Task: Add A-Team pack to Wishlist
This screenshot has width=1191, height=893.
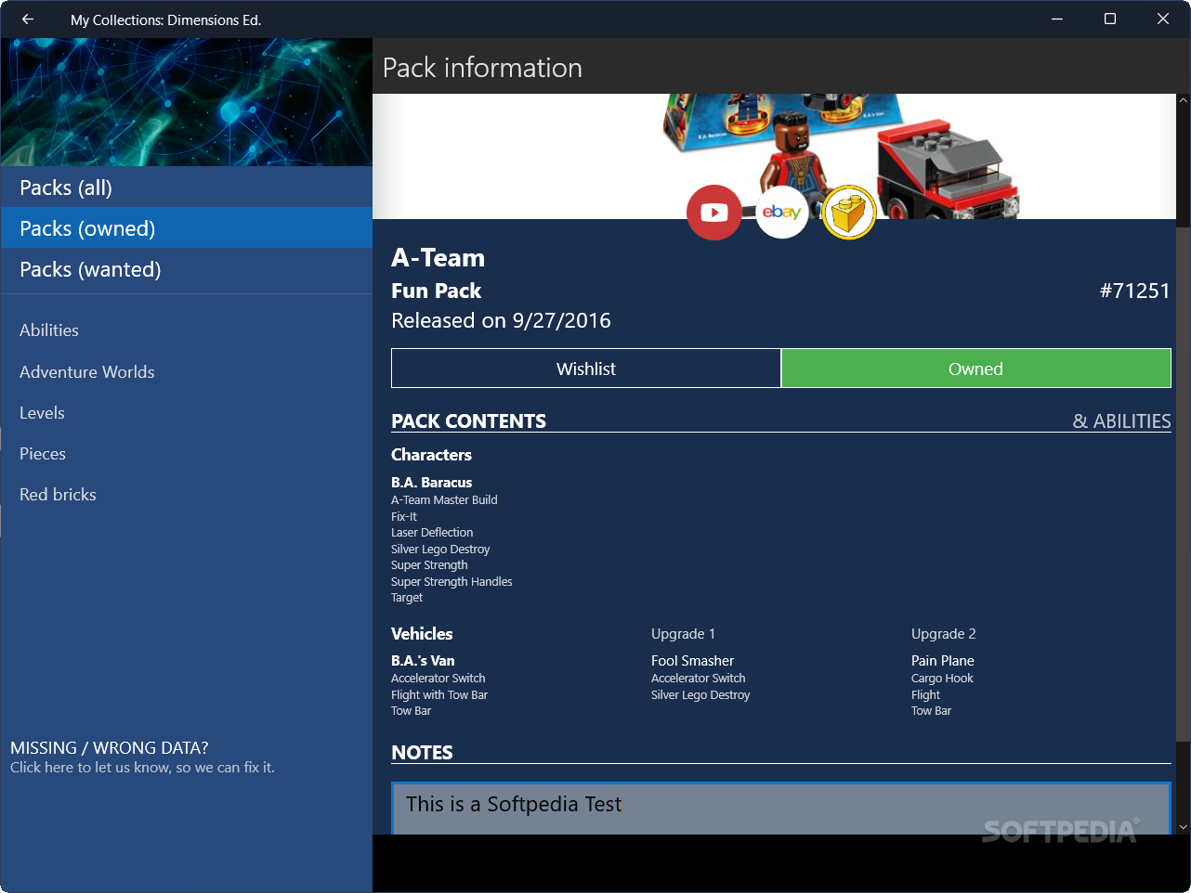Action: 586,369
